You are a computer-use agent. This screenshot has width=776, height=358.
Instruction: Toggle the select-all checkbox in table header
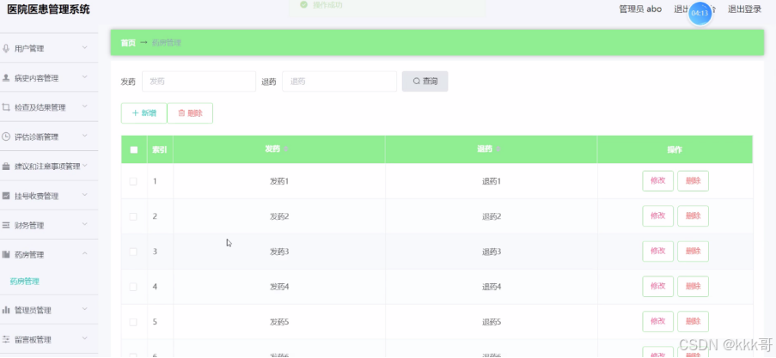click(x=133, y=150)
